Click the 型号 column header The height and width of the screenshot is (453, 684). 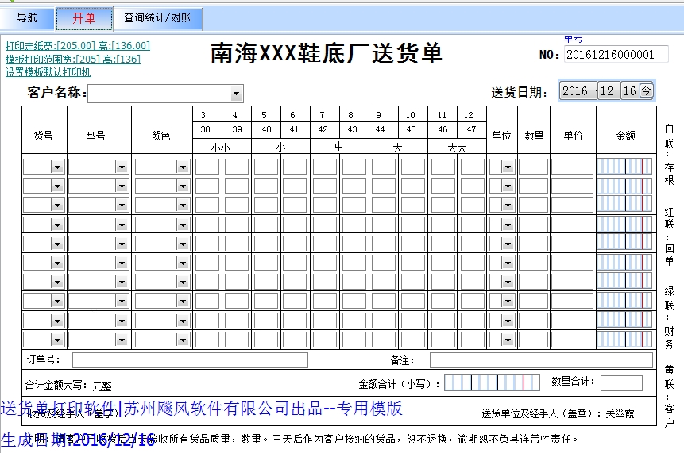coord(96,136)
